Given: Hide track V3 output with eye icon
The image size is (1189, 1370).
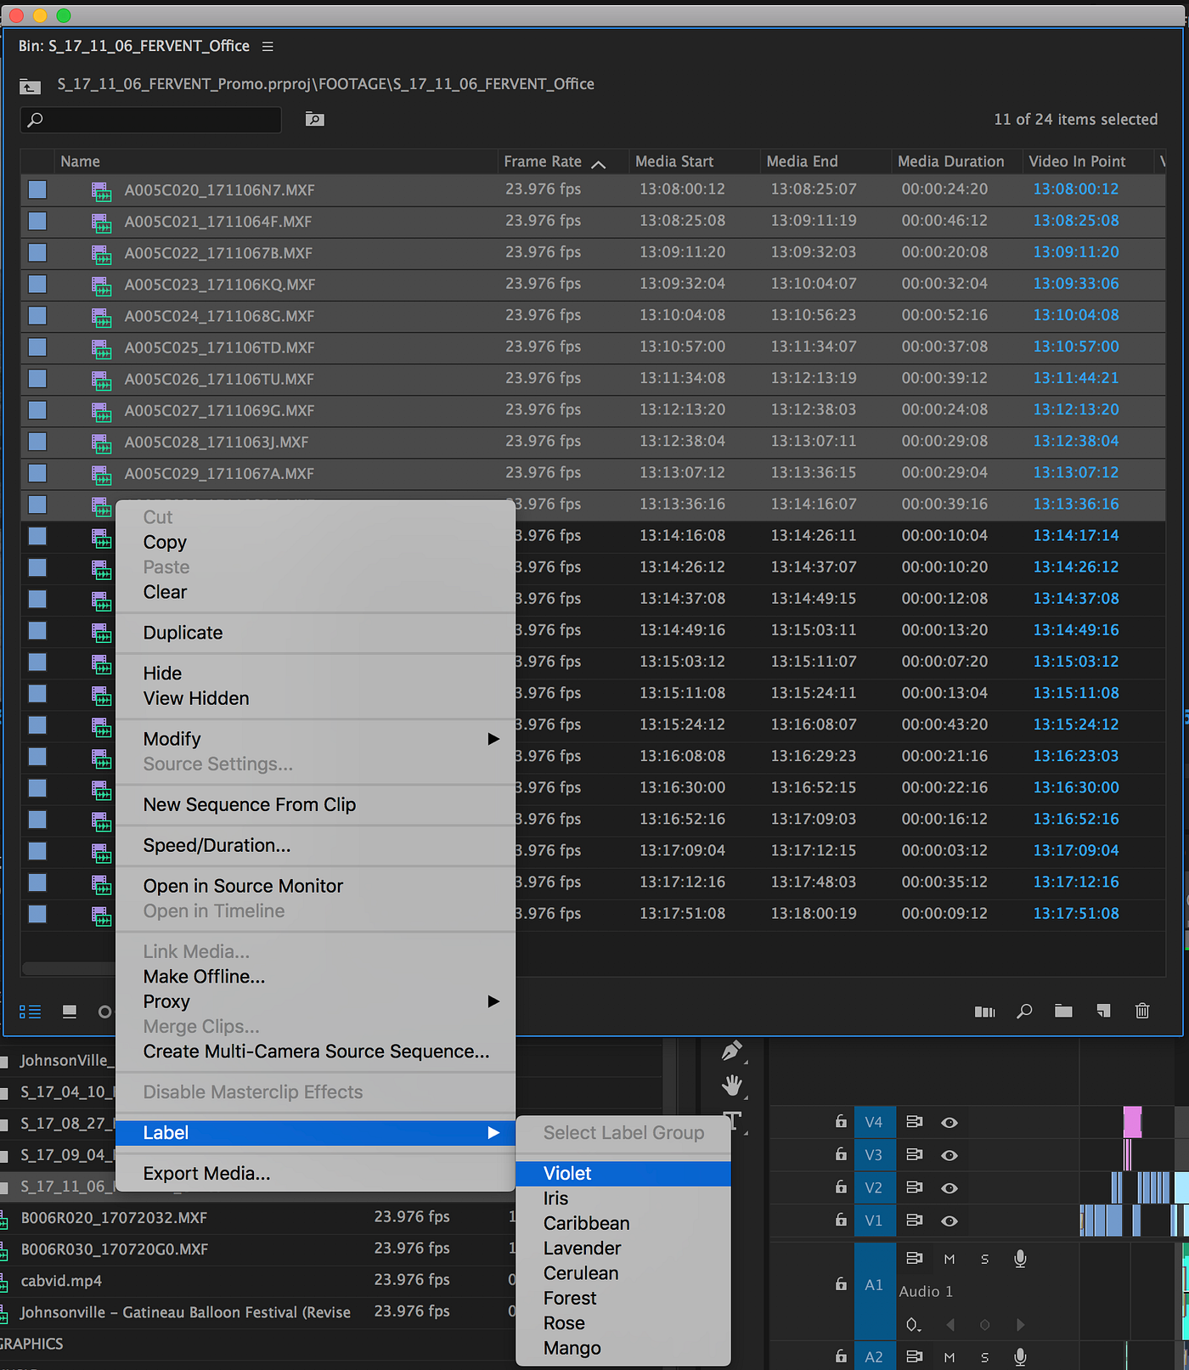Looking at the screenshot, I should [950, 1155].
